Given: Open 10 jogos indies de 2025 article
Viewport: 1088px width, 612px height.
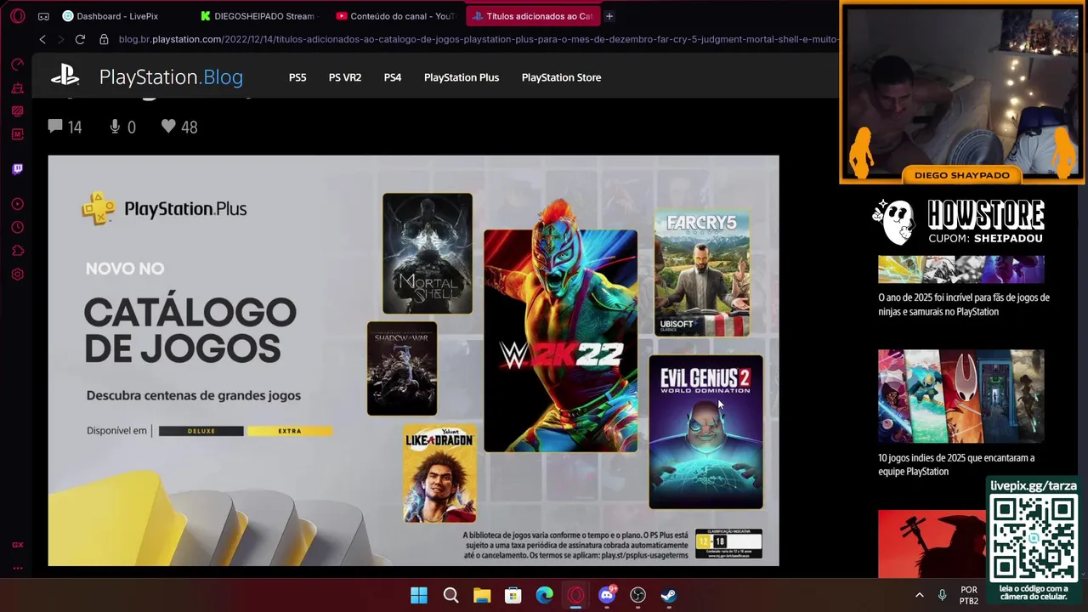Looking at the screenshot, I should click(x=956, y=464).
